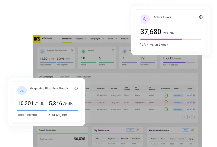This screenshot has width=217, height=147.
Task: Click the 12/52 cities covered cell
Action: (126, 109)
